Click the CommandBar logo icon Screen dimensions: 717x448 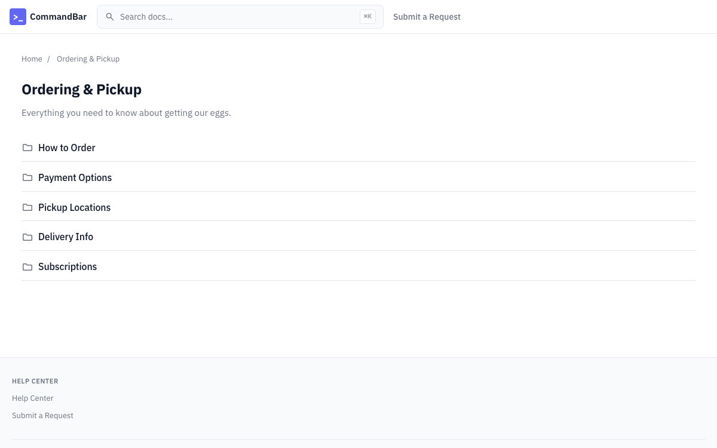point(18,17)
